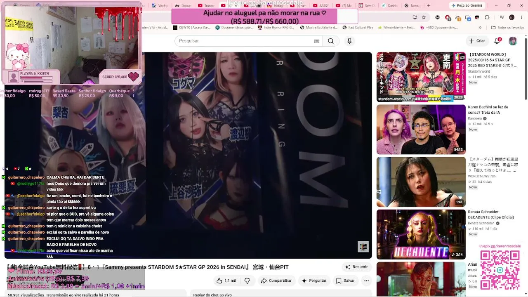Open the WORLD NEWS 786 video thumbnail
The width and height of the screenshot is (528, 297).
point(421,182)
